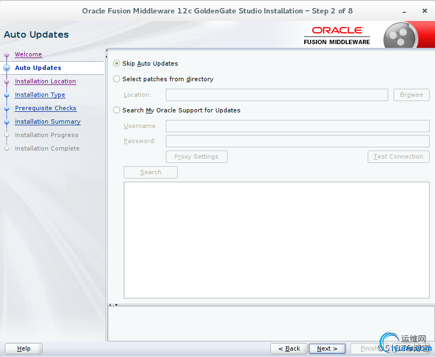Click the Welcome step node icon
This screenshot has height=357, width=435.
pos(7,54)
